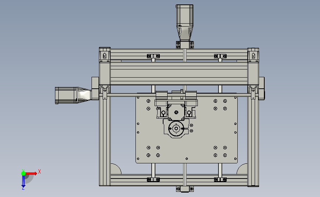This screenshot has height=197, width=320.
Task: Select the small square motor above spindle flange
Action: point(176,112)
